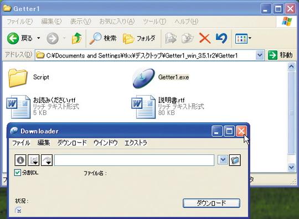Expand the Explorer address bar dropdown
299x219 pixels.
coord(260,55)
